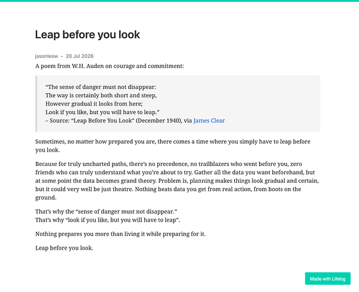This screenshot has width=359, height=292.
Task: Open the jasonleow author profile
Action: (47, 56)
